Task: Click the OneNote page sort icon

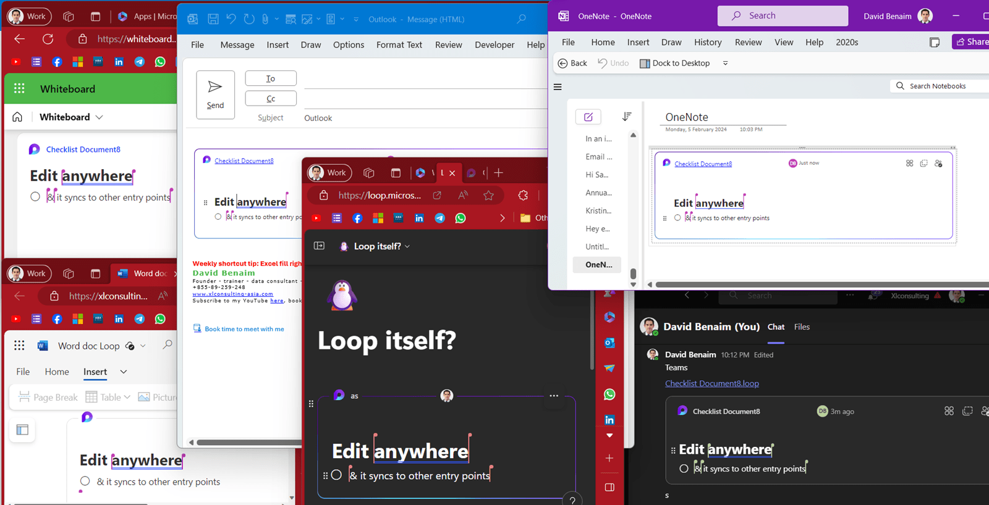Action: (x=626, y=117)
